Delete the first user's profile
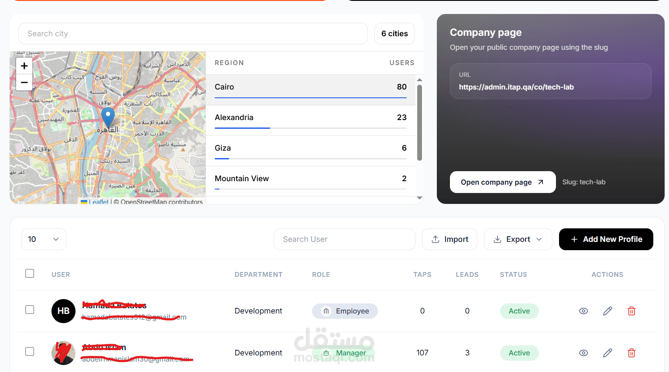The height and width of the screenshot is (372, 669). [631, 311]
